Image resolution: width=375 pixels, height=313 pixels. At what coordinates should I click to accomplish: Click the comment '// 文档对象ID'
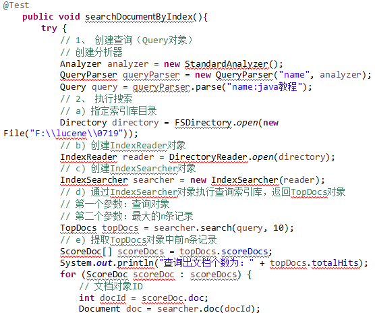[x=111, y=286]
